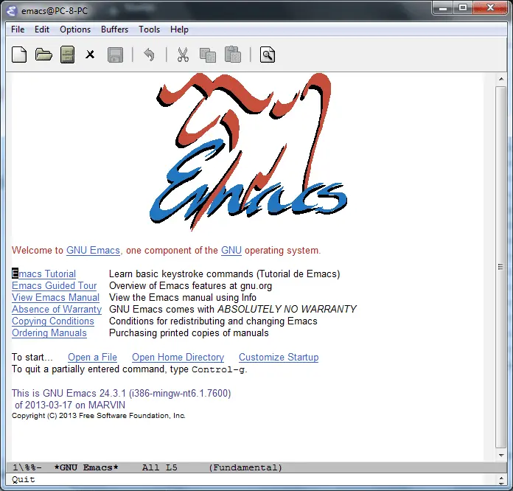
Task: Follow the GNU operating system link
Action: [231, 251]
